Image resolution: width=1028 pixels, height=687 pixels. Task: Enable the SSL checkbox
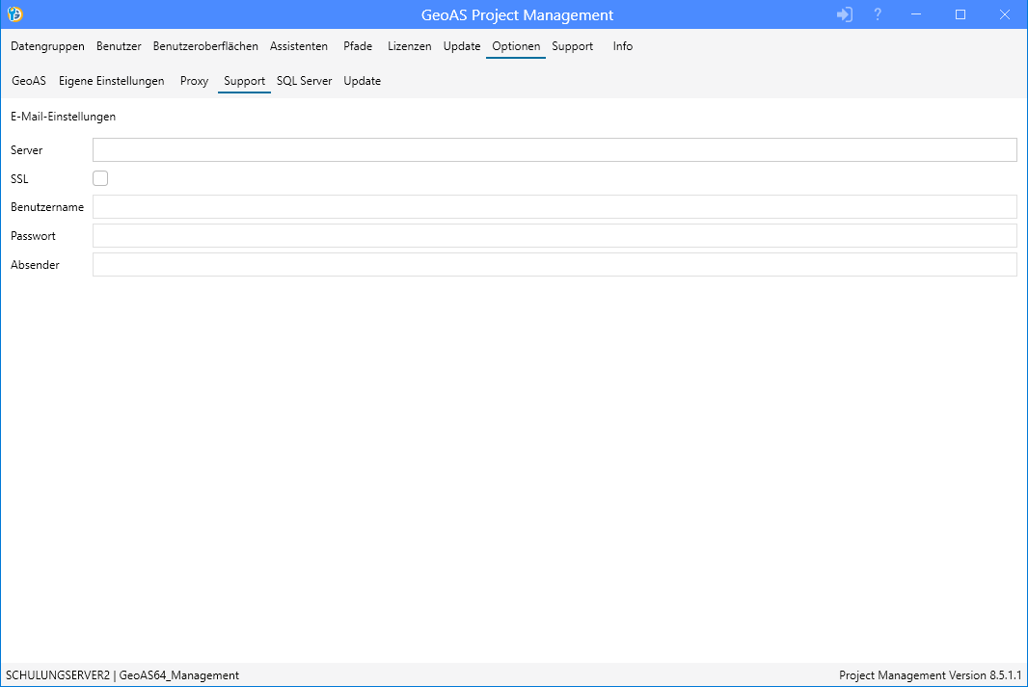100,178
